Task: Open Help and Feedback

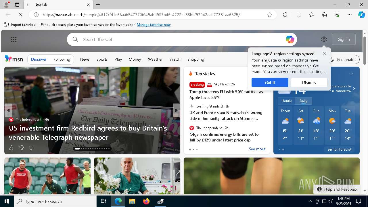Action: click(x=337, y=189)
